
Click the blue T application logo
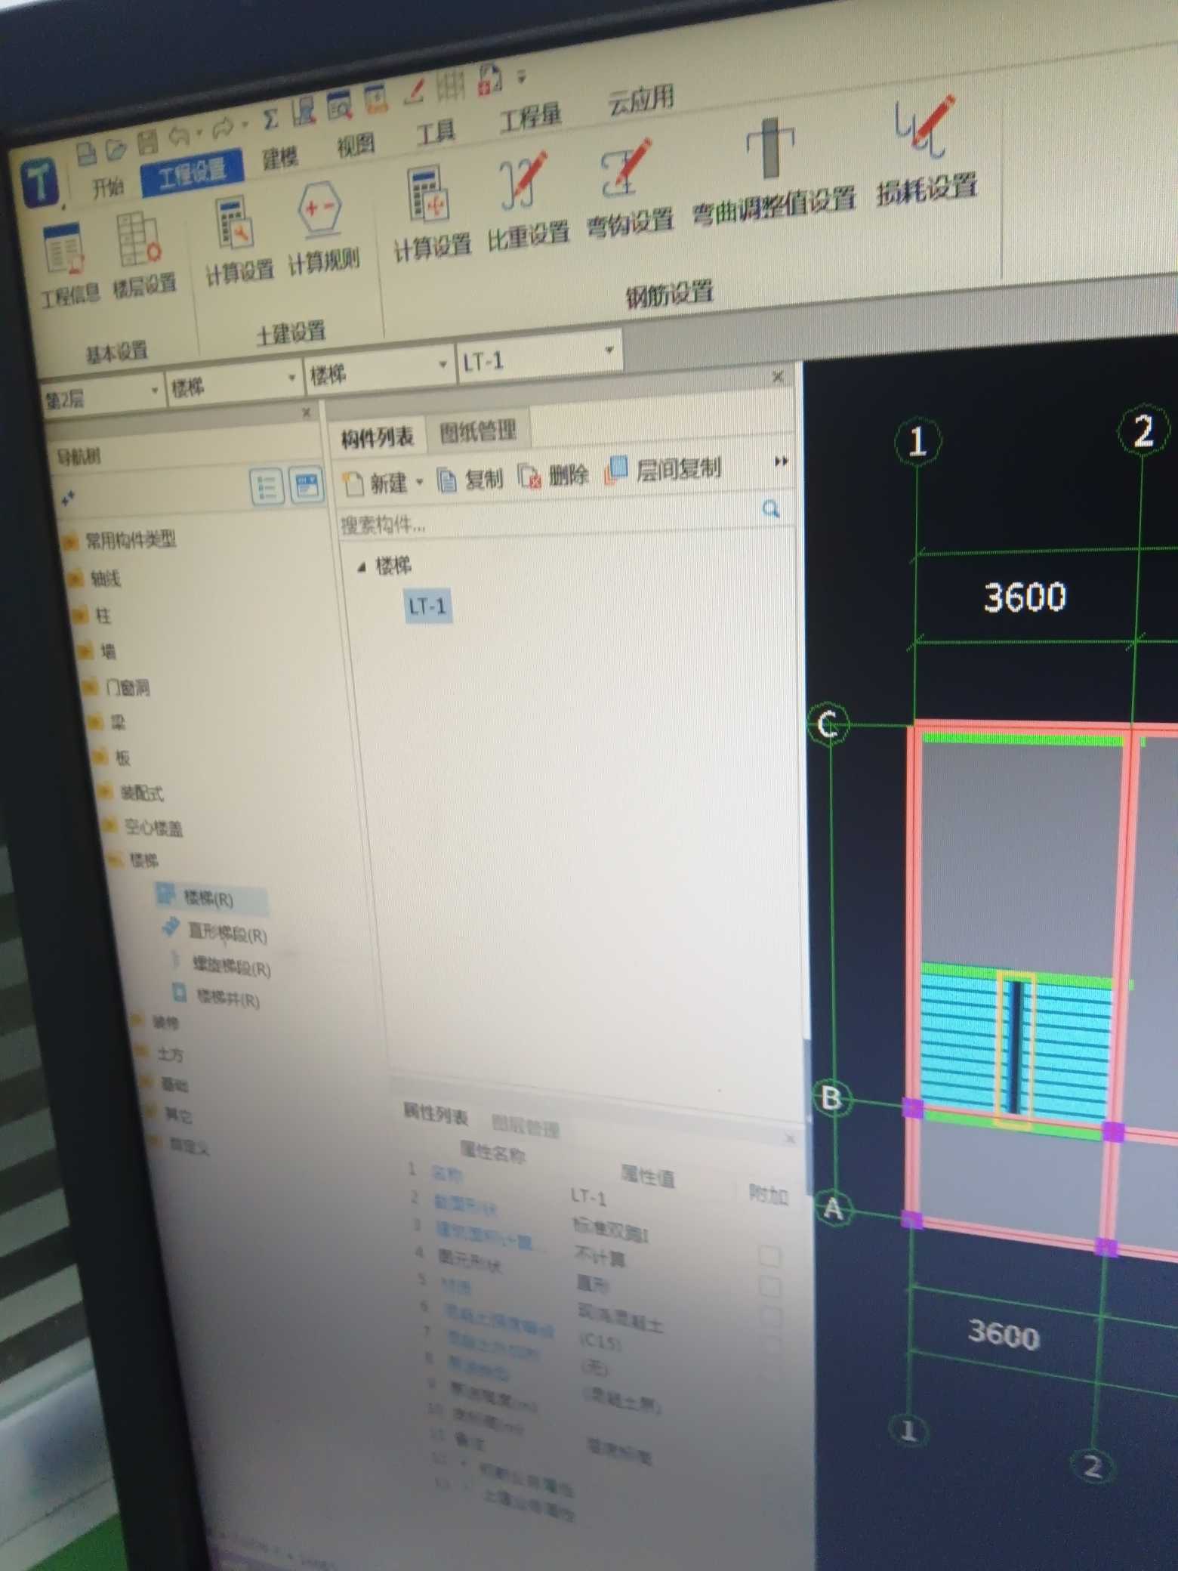(40, 182)
